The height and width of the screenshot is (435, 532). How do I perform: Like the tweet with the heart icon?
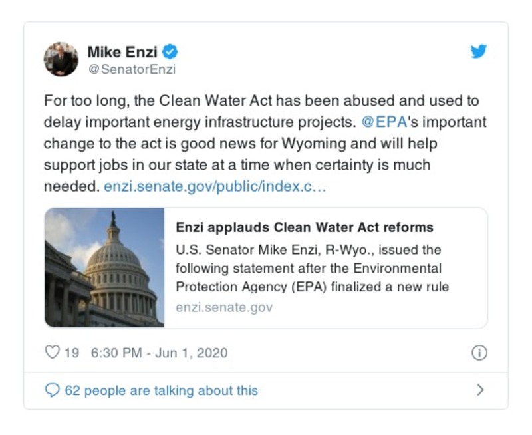point(52,353)
